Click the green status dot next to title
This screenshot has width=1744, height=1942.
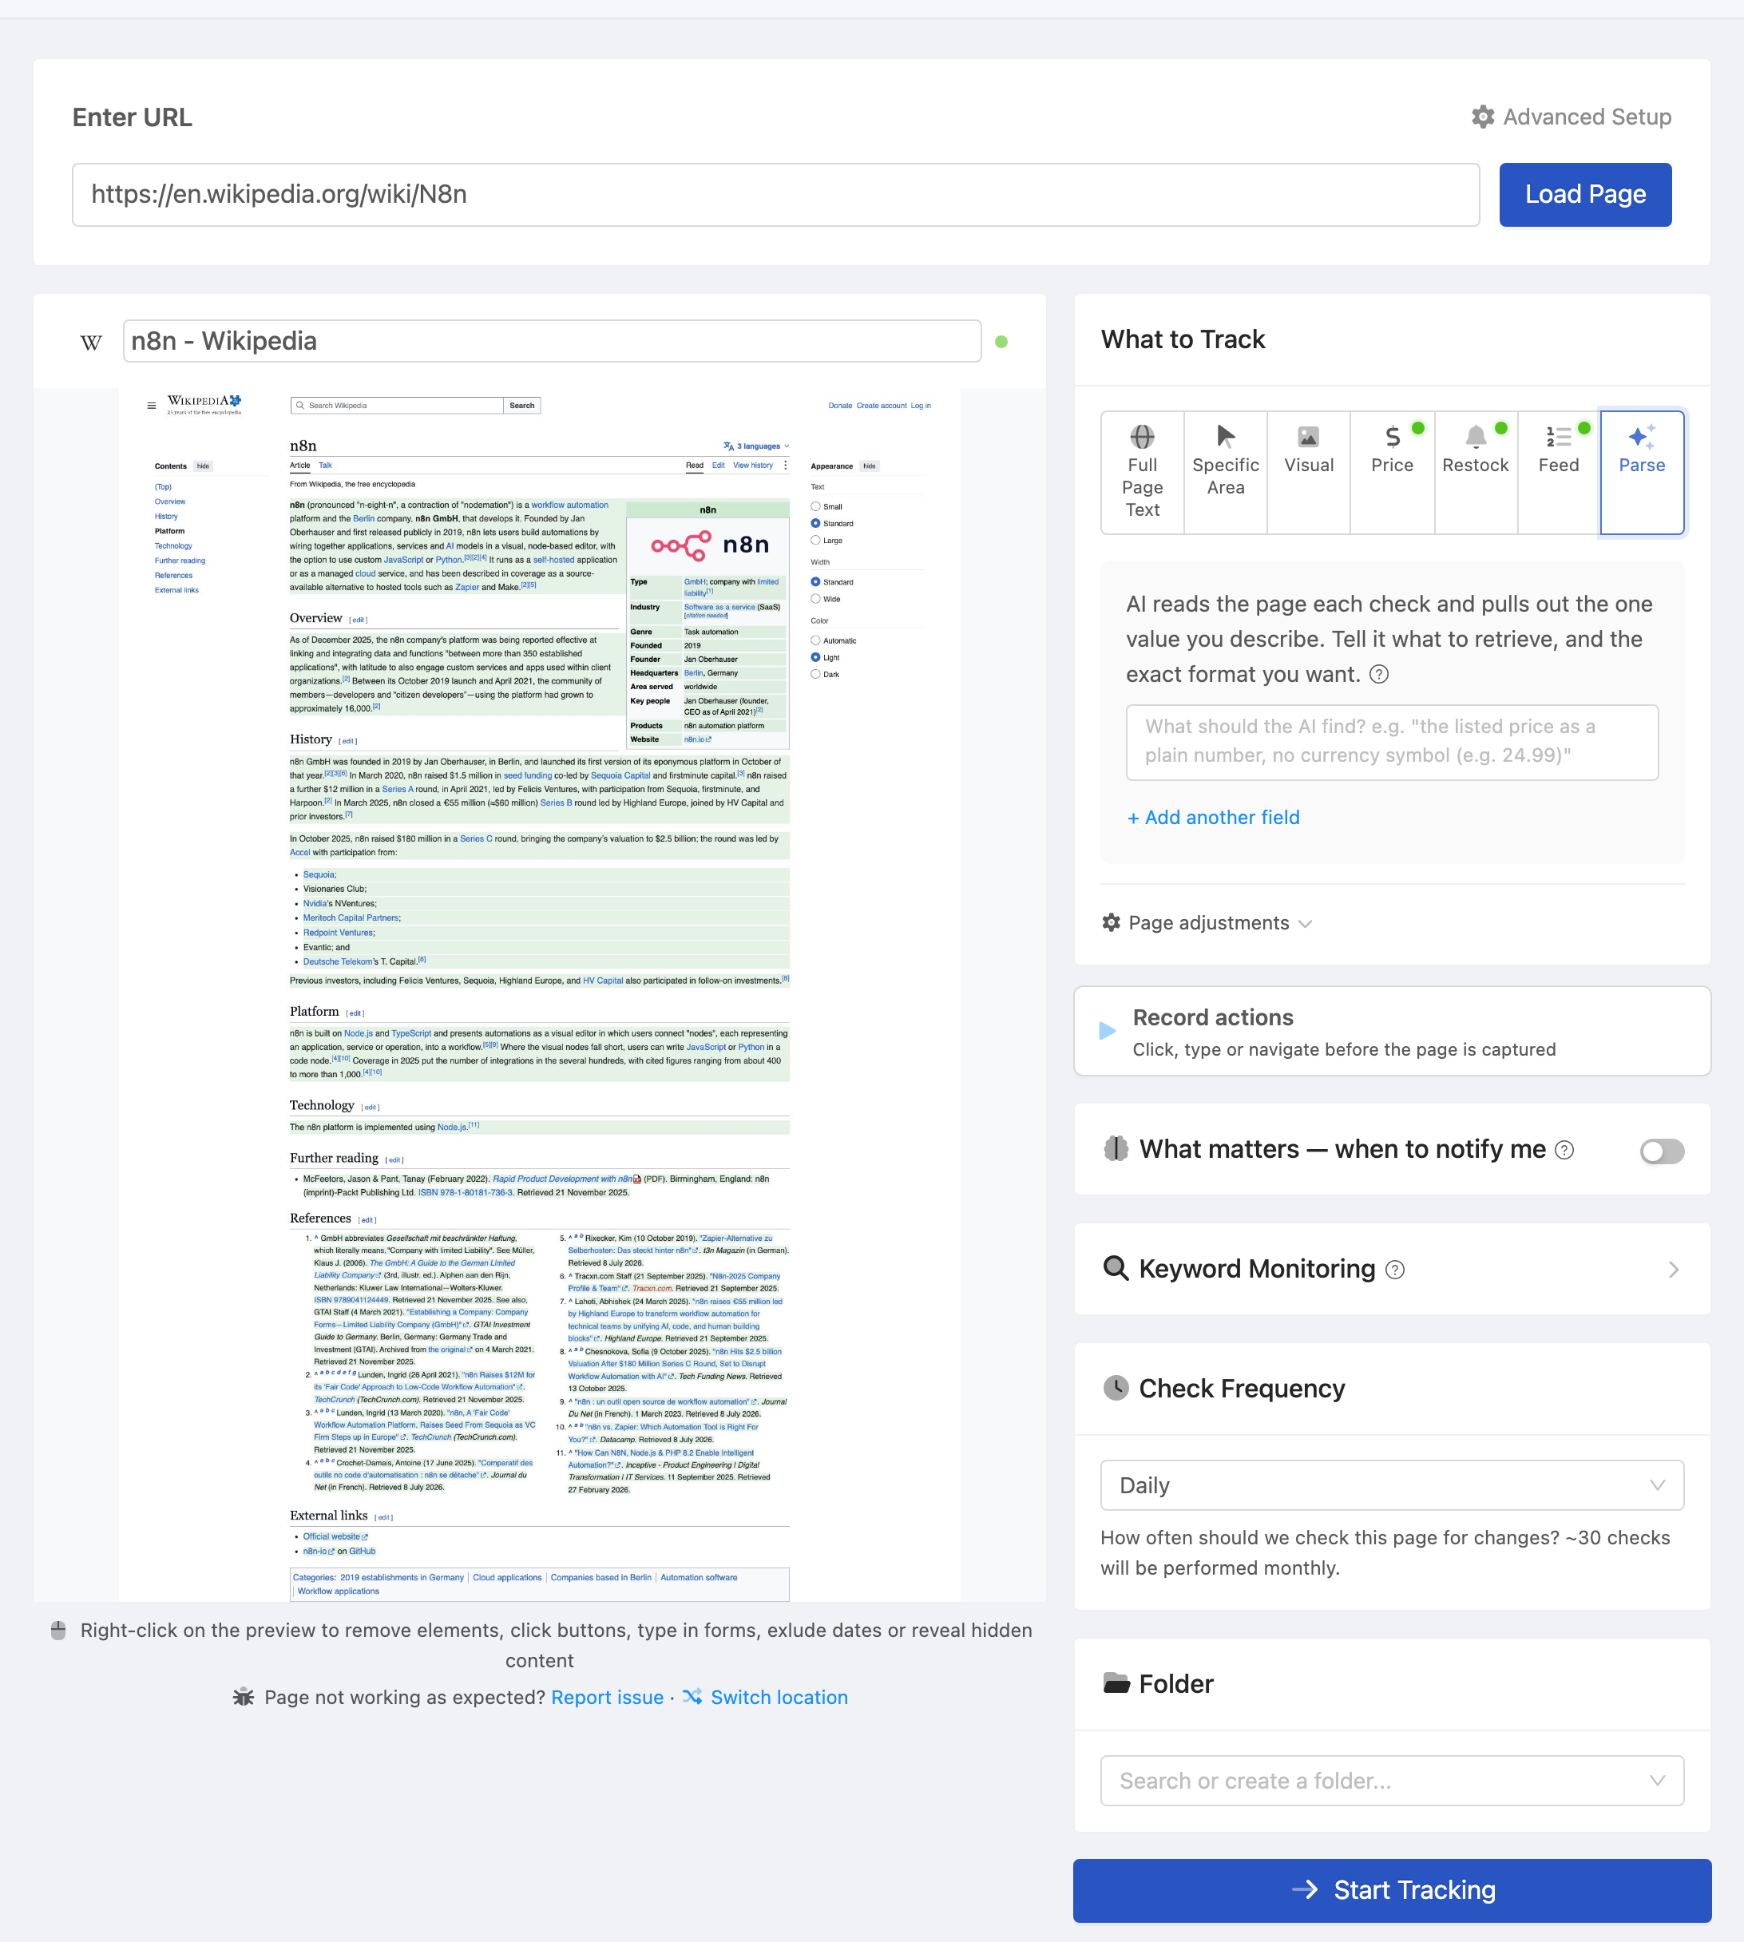(x=1001, y=342)
